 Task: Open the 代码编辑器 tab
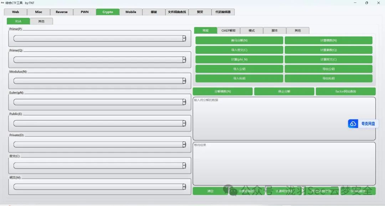(x=223, y=12)
